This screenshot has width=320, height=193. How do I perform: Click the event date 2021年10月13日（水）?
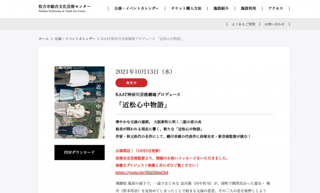145,71
